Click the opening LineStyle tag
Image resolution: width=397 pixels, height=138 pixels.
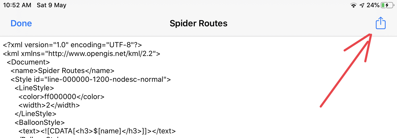[34, 88]
